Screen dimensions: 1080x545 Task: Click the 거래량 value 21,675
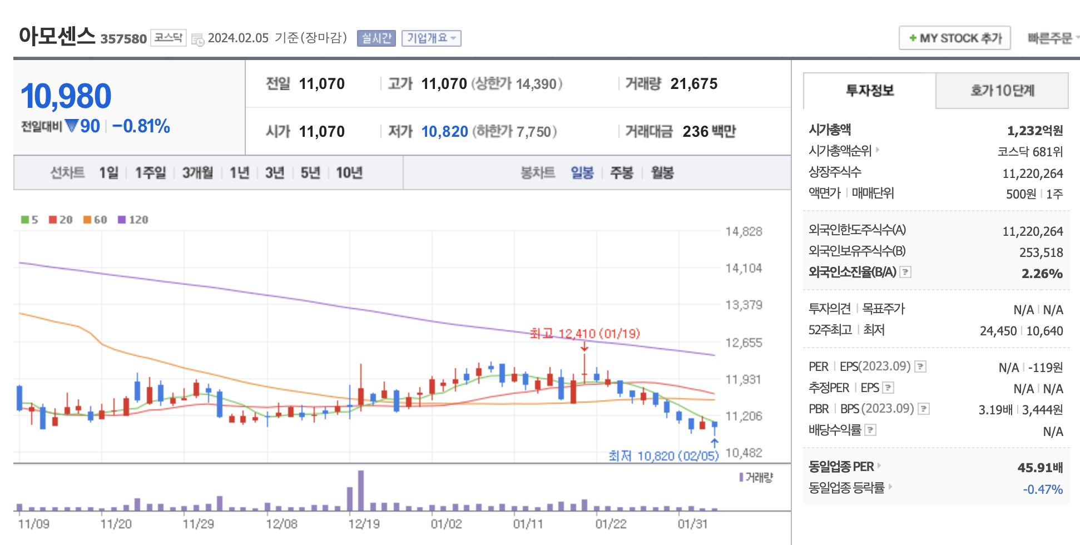point(693,84)
